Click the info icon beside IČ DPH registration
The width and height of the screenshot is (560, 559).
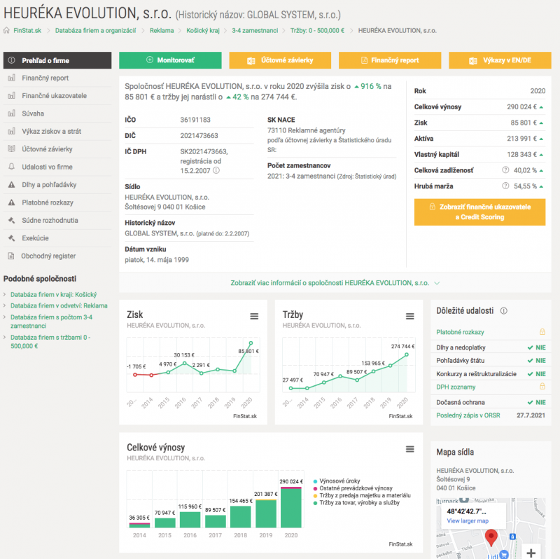tap(216, 170)
